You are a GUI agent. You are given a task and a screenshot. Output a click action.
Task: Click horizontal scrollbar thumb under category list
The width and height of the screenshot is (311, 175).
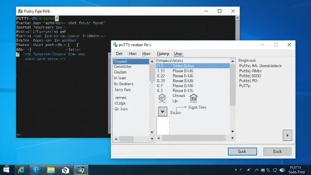tap(126, 139)
